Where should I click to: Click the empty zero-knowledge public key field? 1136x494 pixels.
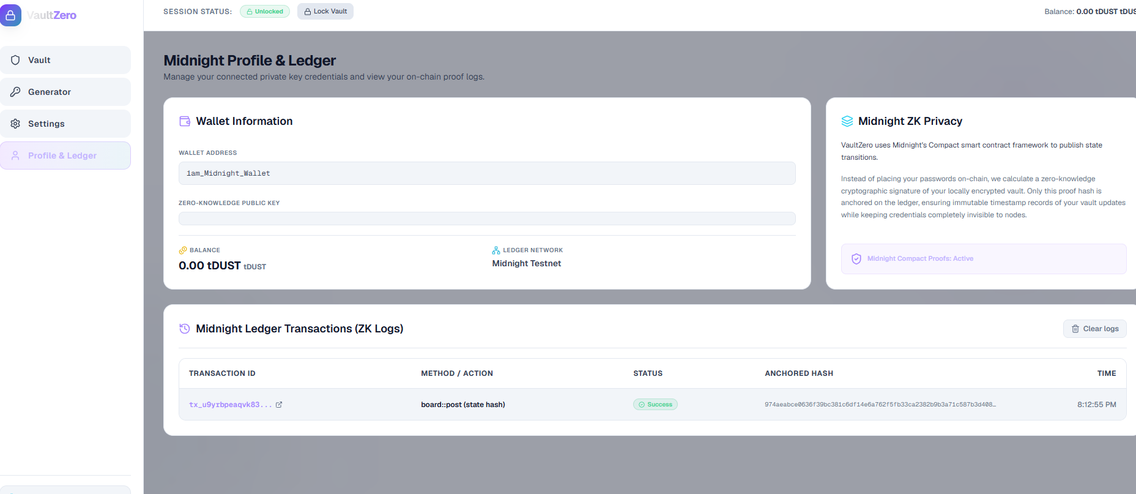click(487, 219)
